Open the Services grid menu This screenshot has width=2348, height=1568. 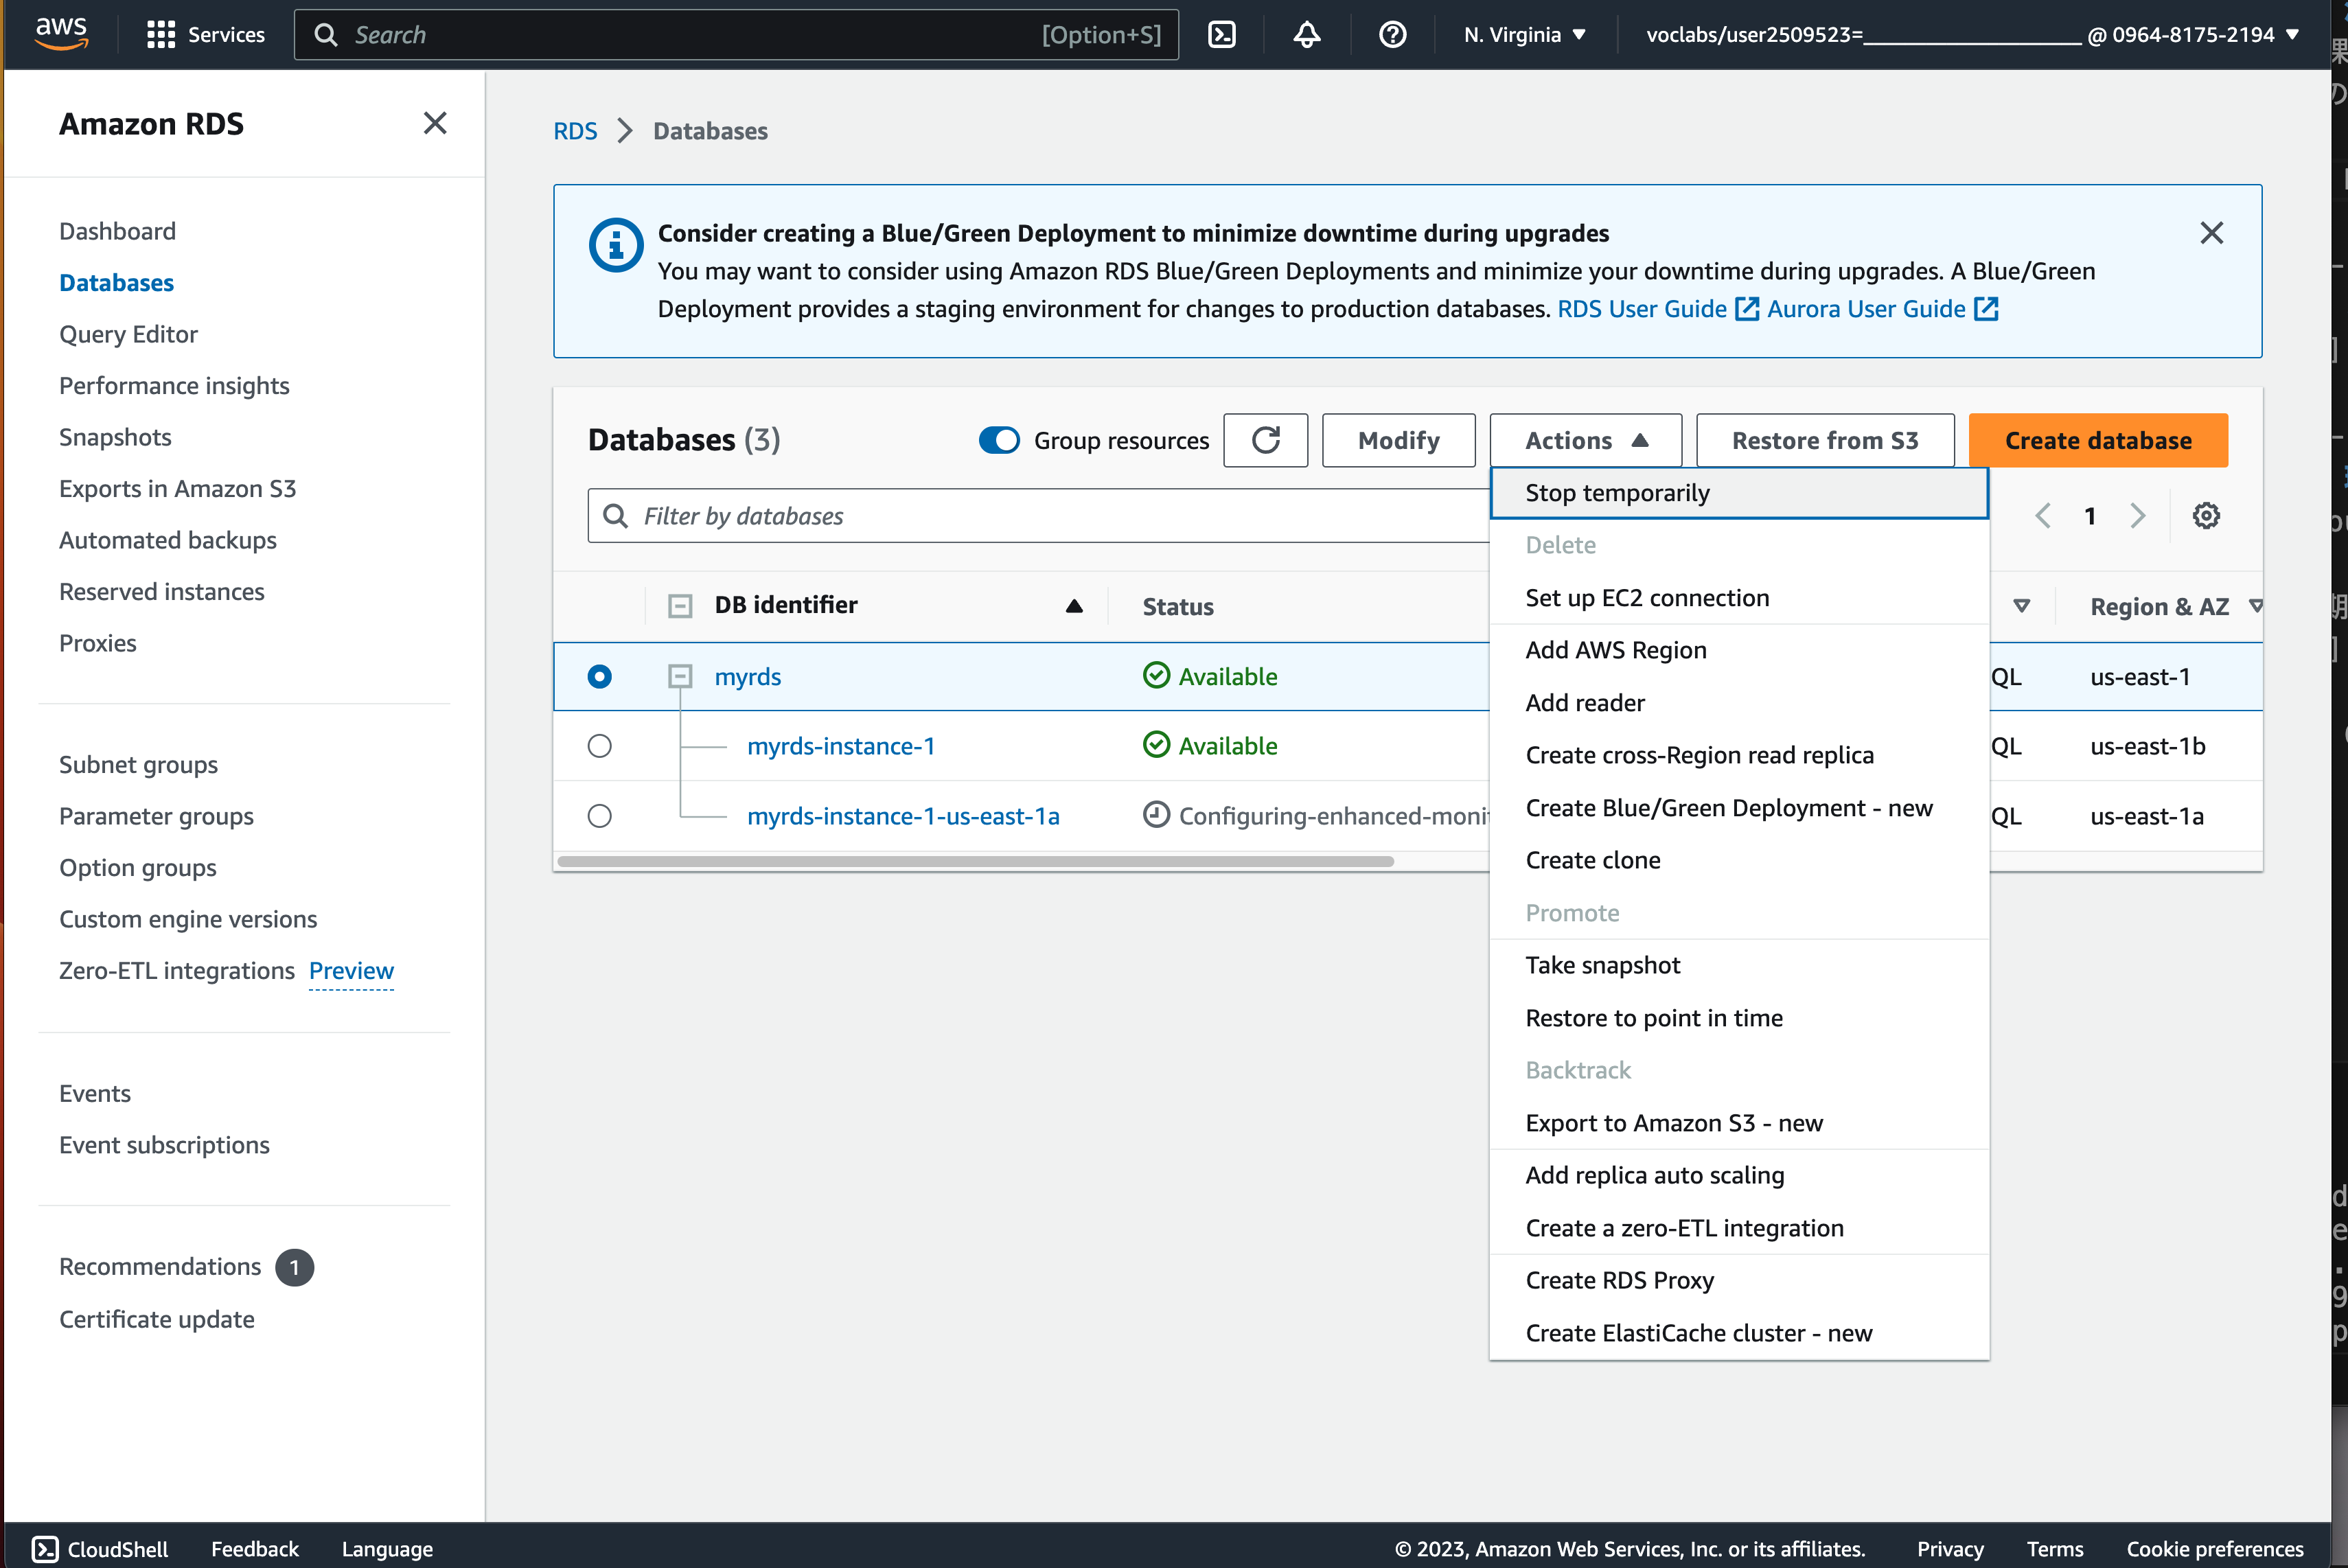pos(205,35)
